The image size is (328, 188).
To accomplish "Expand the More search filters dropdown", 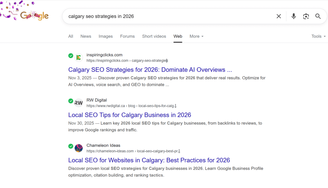I will click(196, 36).
